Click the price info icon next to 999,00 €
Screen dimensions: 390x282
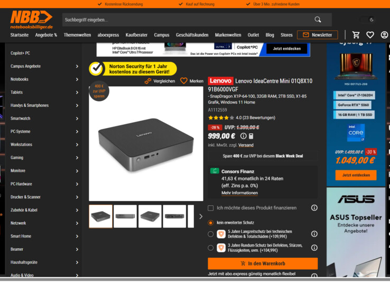[243, 136]
